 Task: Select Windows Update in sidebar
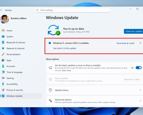[21, 96]
